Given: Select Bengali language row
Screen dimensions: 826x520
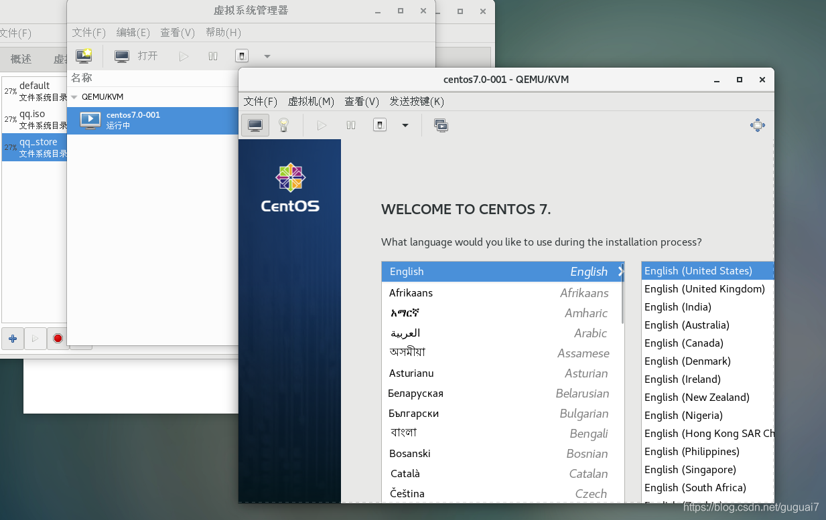Looking at the screenshot, I should click(502, 434).
